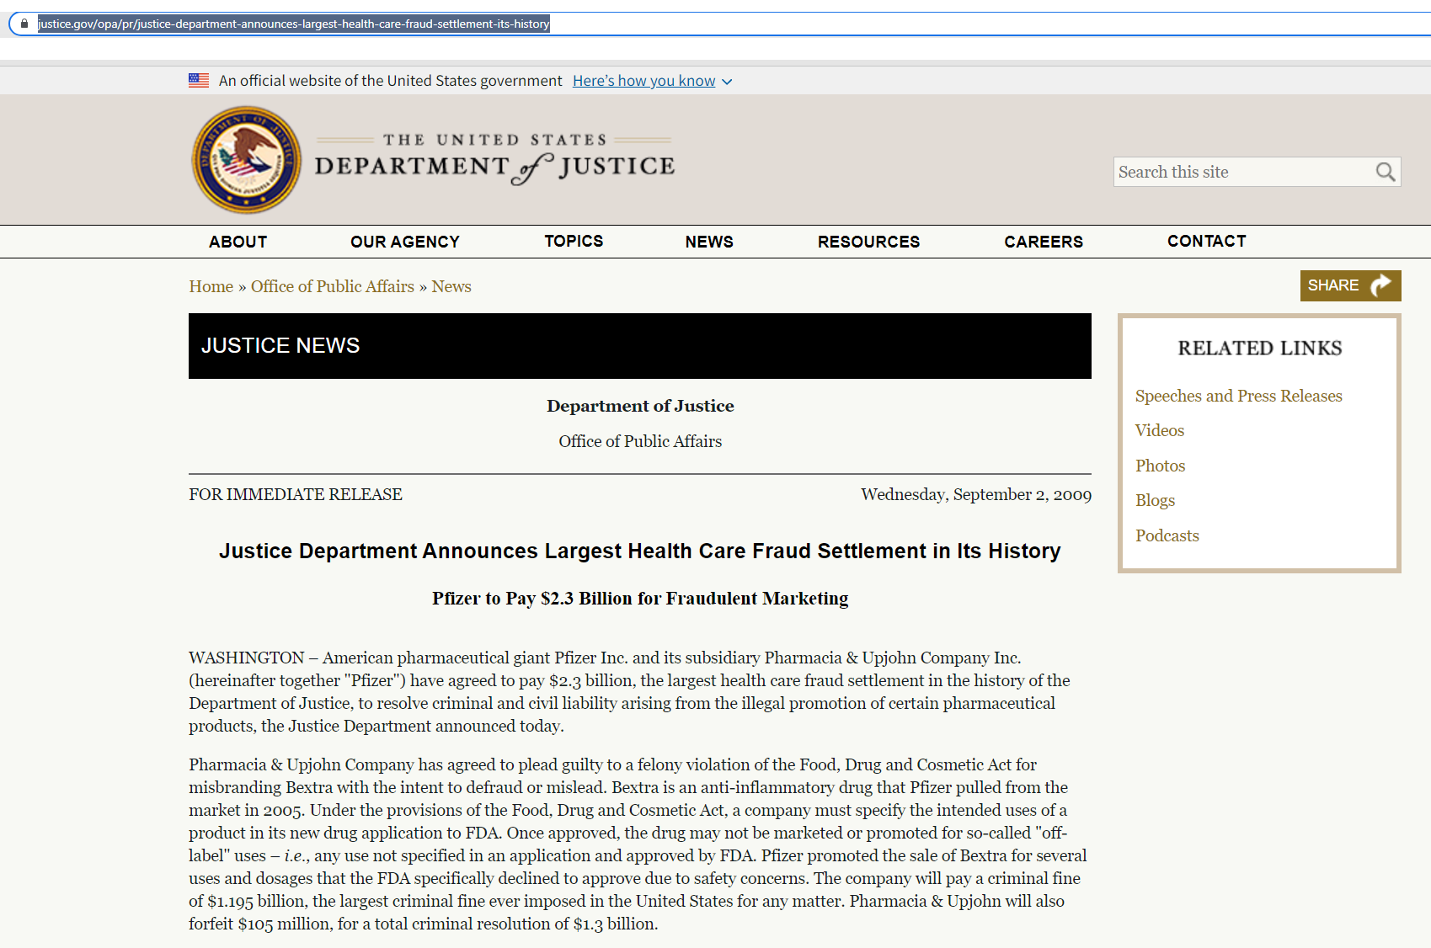Click the 'Largest Health Care Fraud Settlement' headline
The image size is (1431, 948).
coord(639,551)
